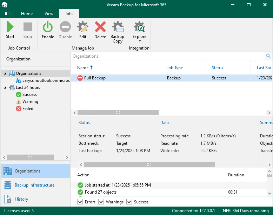Create a Backup Copy job
This screenshot has height=215, width=273.
click(x=117, y=32)
